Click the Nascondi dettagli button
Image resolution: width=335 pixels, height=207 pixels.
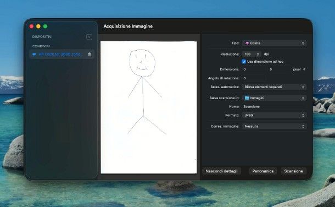point(221,171)
